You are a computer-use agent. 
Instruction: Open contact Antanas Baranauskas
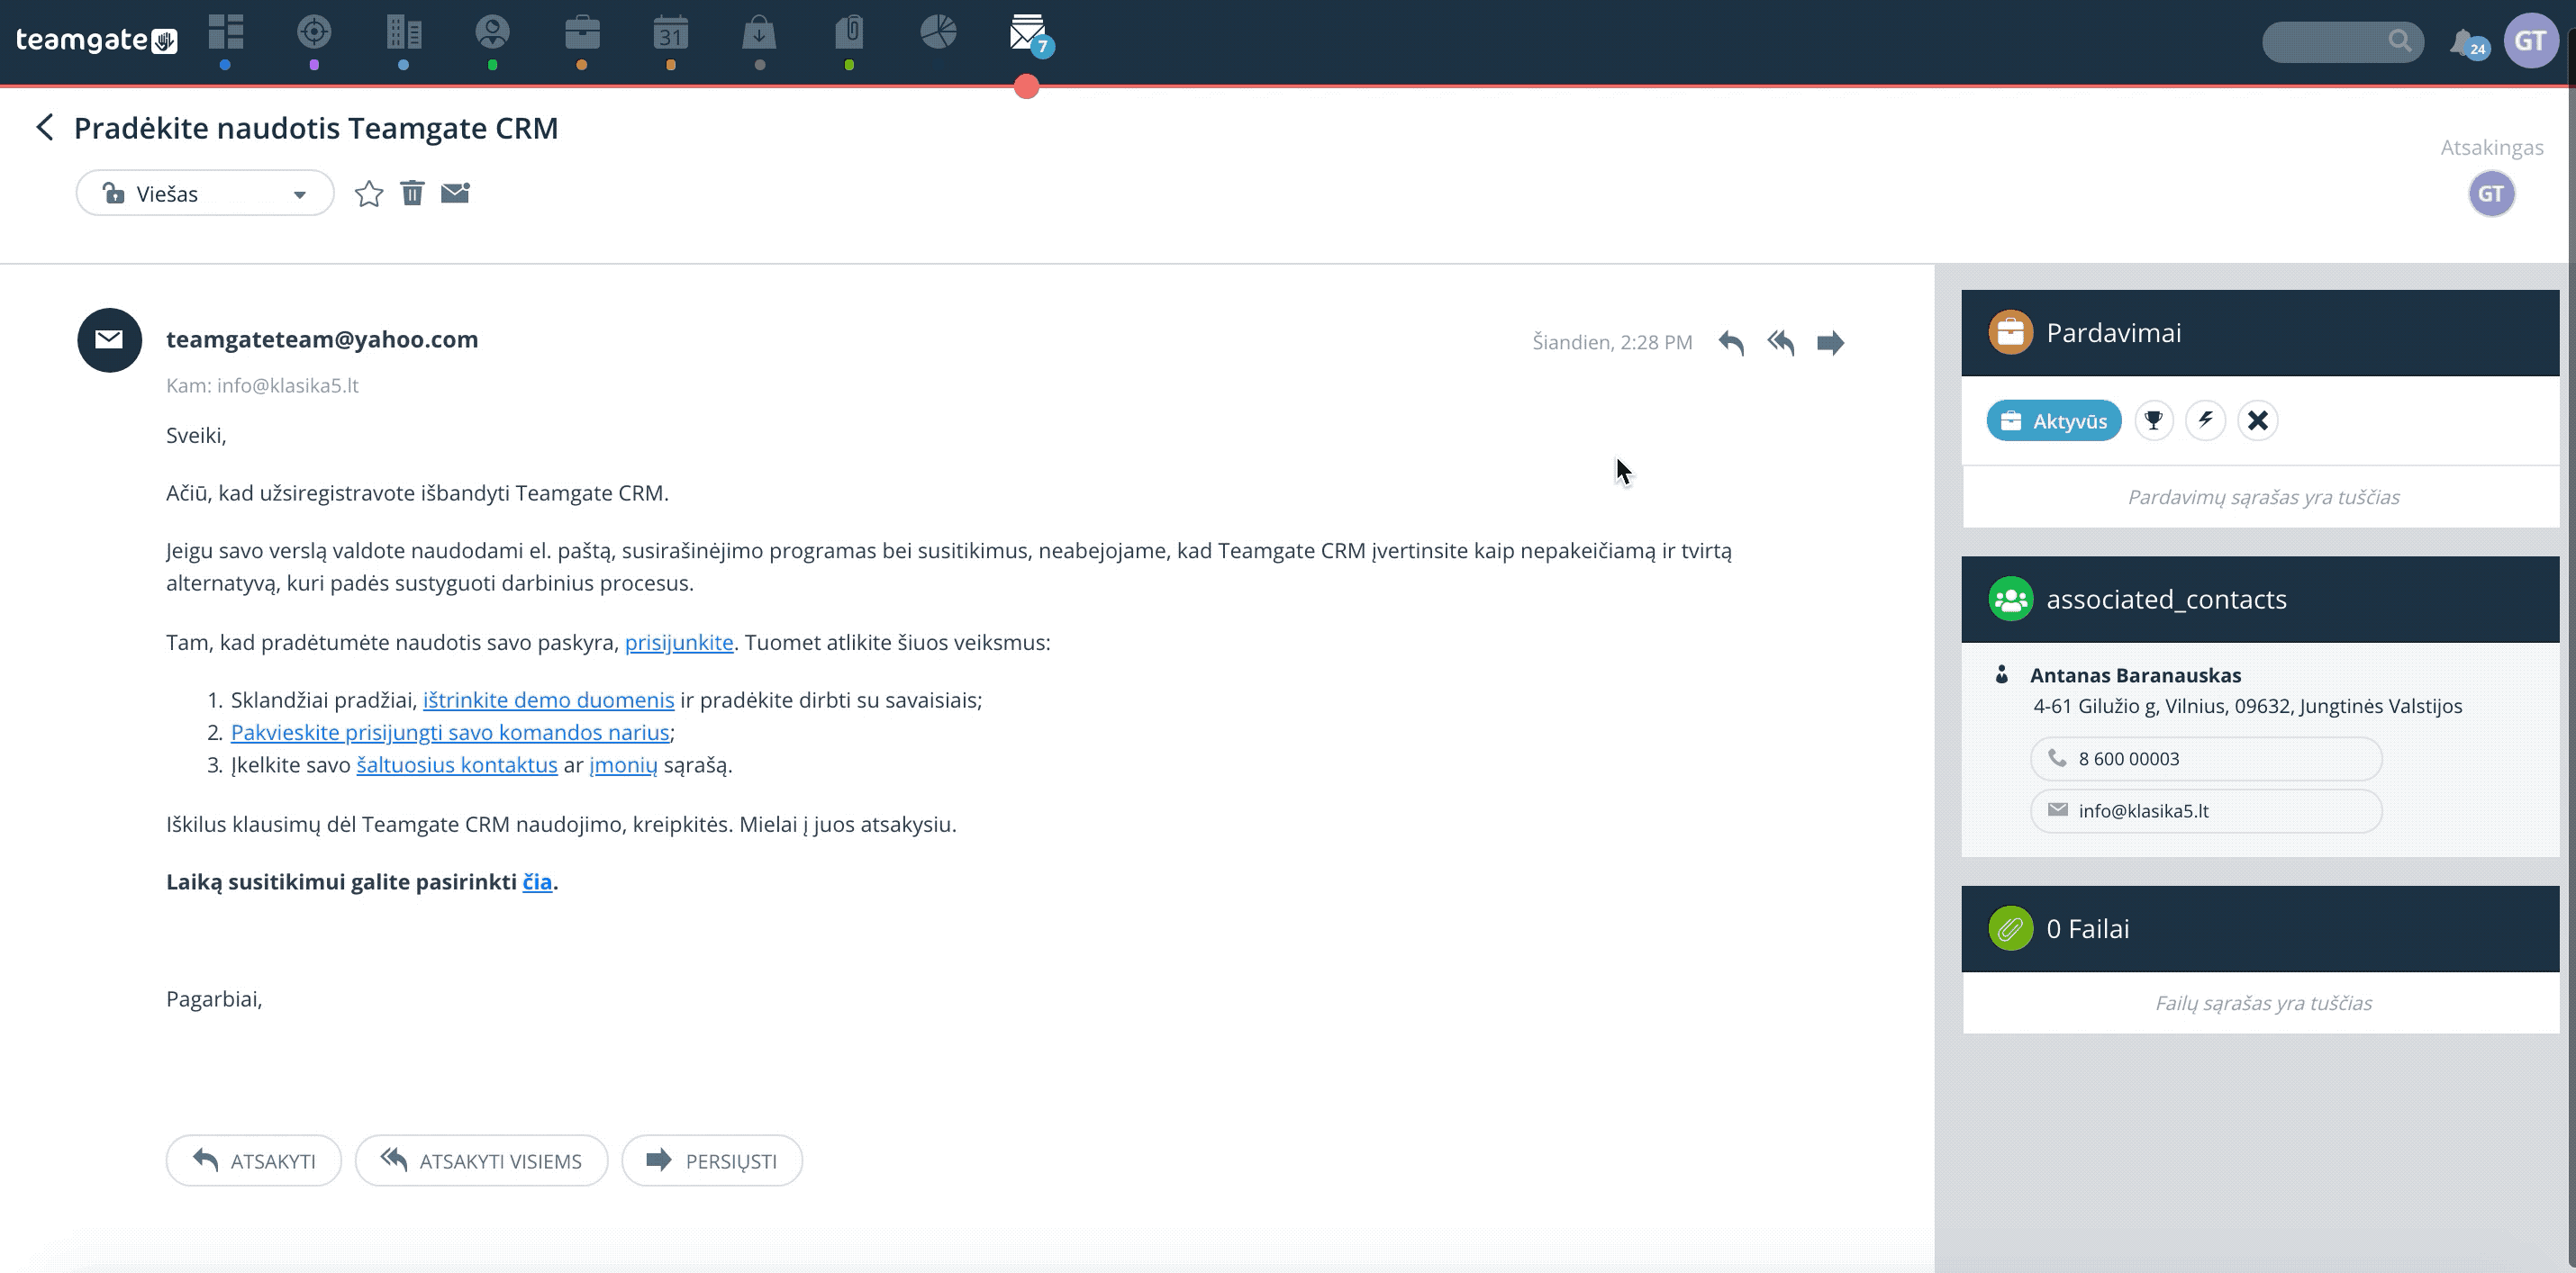click(x=2136, y=675)
